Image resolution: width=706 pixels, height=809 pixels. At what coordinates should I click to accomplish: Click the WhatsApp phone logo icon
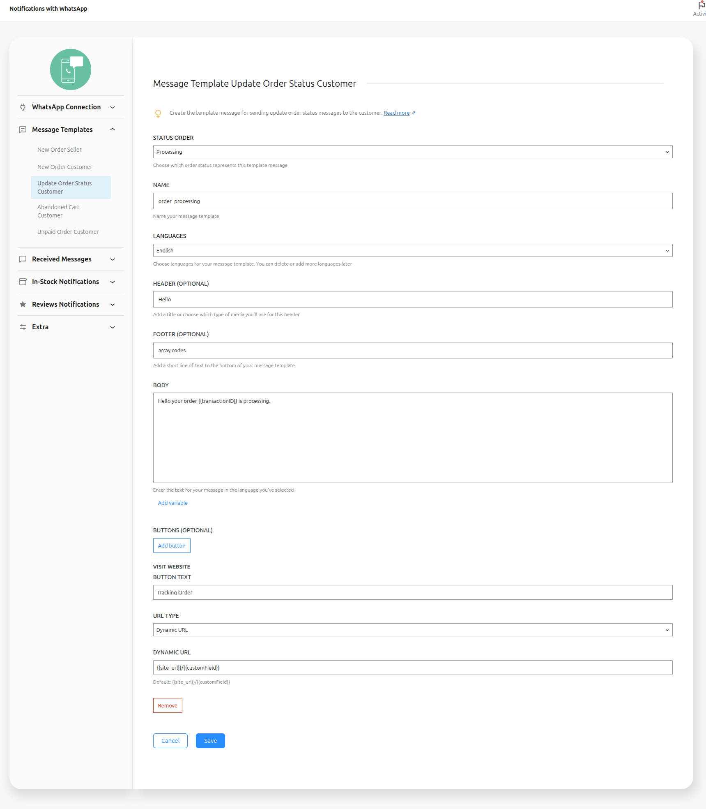[71, 69]
